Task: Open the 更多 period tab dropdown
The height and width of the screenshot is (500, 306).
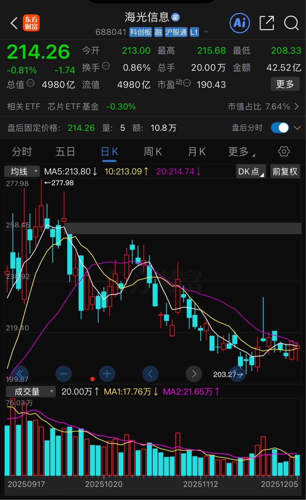Action: (242, 152)
